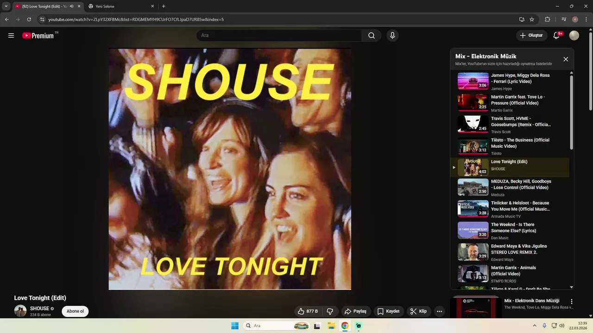
Task: Play The Weeknd Is There Someone Else
Action: tap(509, 231)
